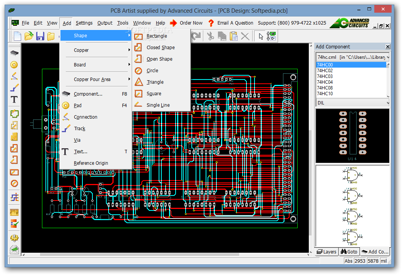
Task: Click the gold gear icon in left toolbar
Action: pos(14,238)
